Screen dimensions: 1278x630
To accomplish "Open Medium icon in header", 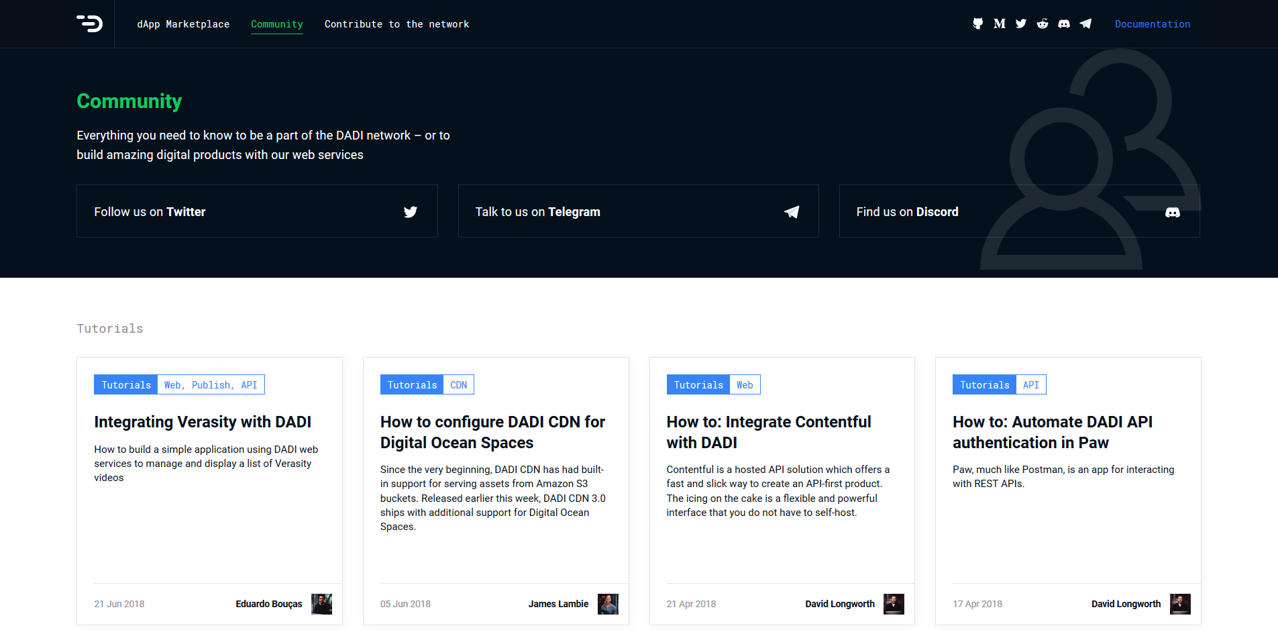I will pos(999,23).
